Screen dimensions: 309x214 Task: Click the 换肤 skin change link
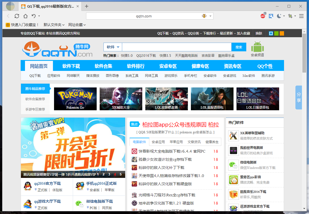tap(259, 33)
